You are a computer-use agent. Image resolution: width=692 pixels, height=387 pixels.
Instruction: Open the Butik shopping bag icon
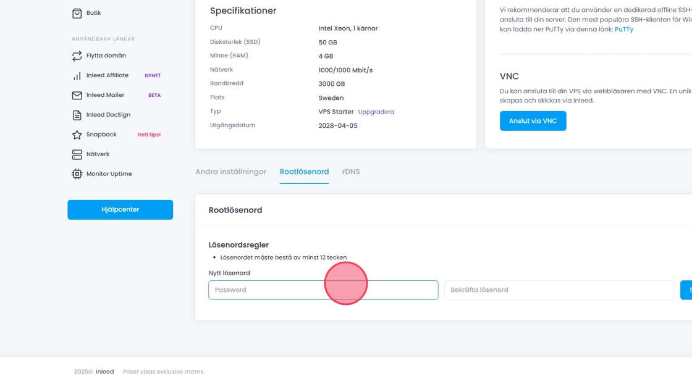pyautogui.click(x=77, y=13)
